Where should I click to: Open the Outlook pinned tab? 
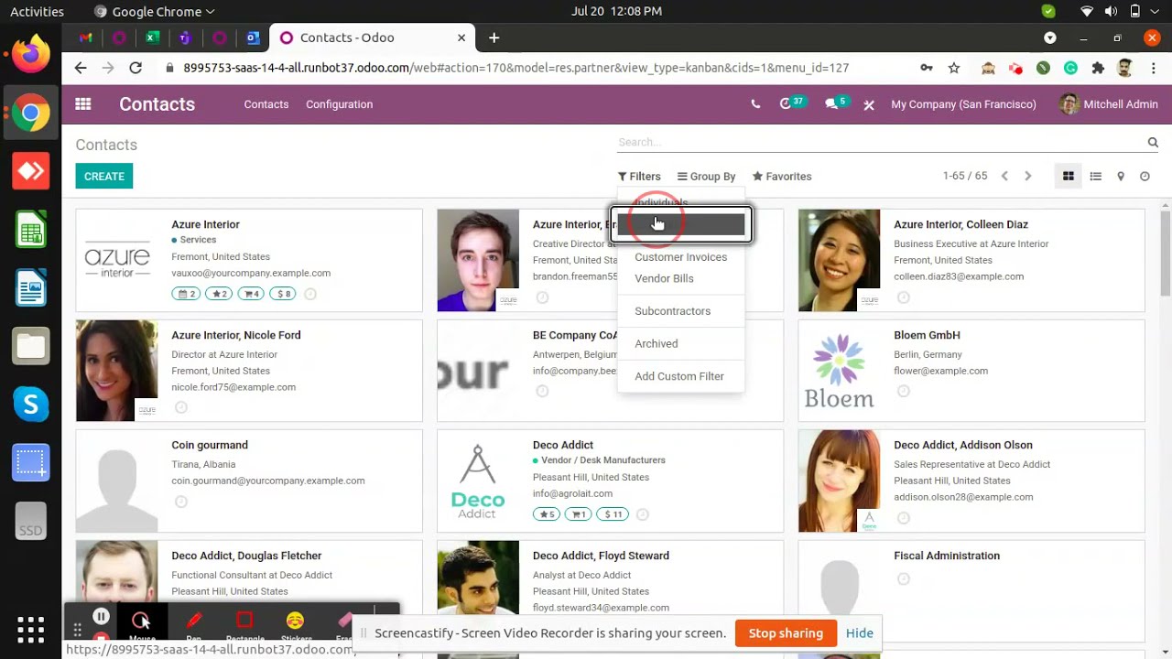[x=253, y=38]
